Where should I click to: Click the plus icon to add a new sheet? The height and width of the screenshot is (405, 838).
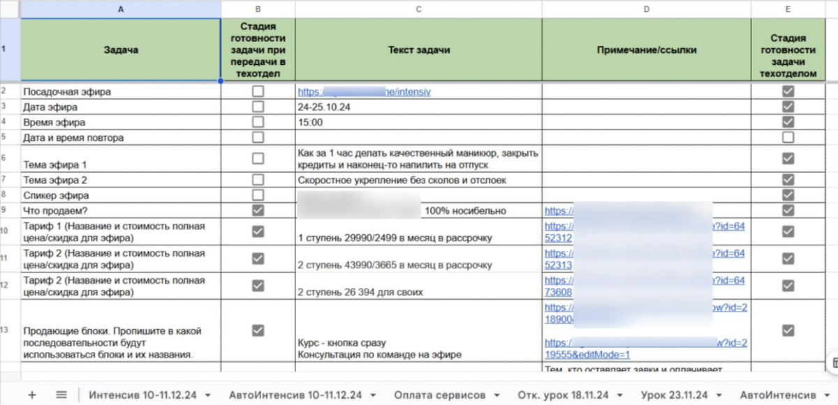(33, 395)
